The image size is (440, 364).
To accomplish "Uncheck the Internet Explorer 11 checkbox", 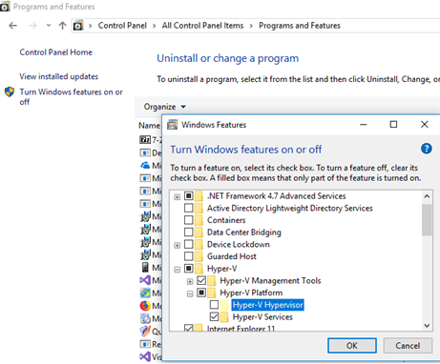I will pyautogui.click(x=189, y=328).
